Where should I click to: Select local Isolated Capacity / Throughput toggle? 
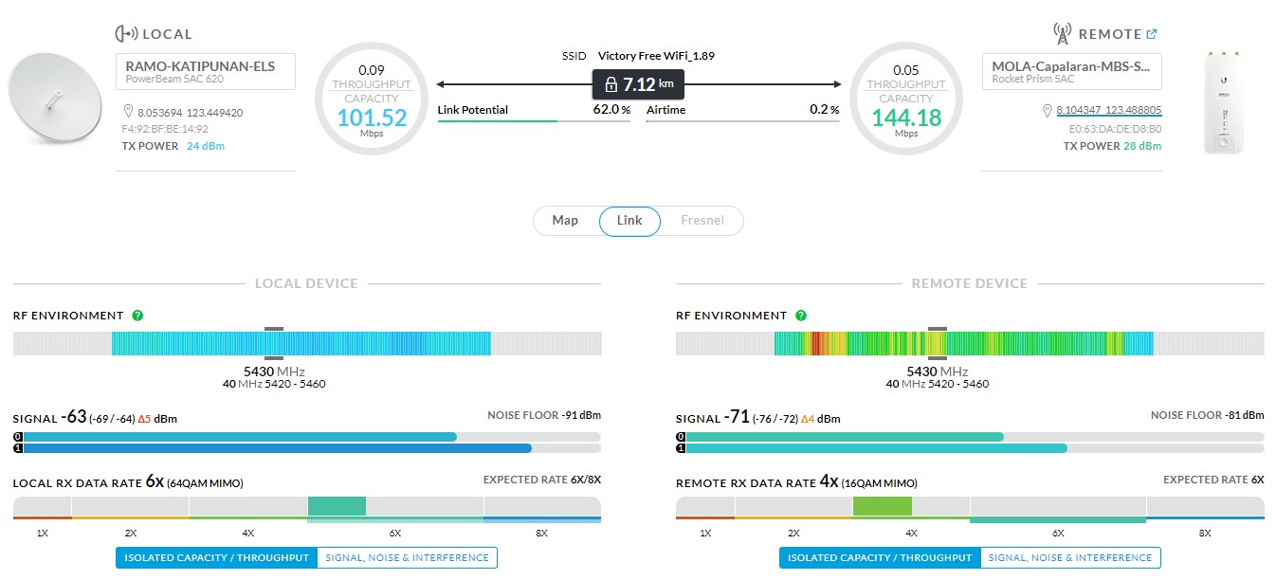coord(216,558)
